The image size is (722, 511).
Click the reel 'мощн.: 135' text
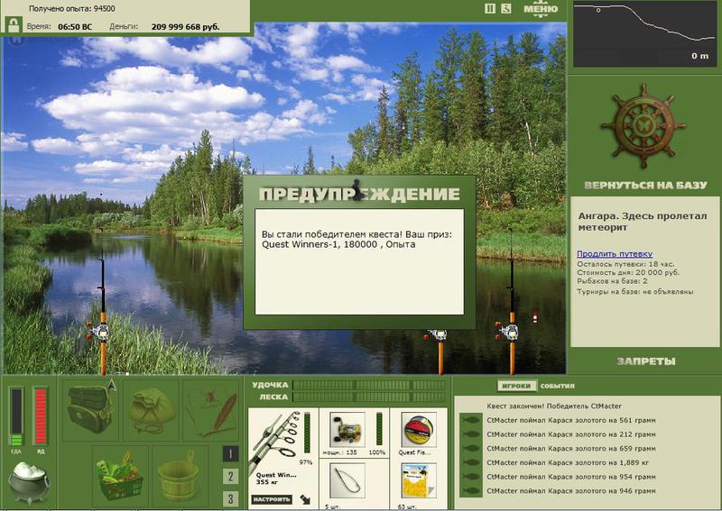click(x=340, y=452)
